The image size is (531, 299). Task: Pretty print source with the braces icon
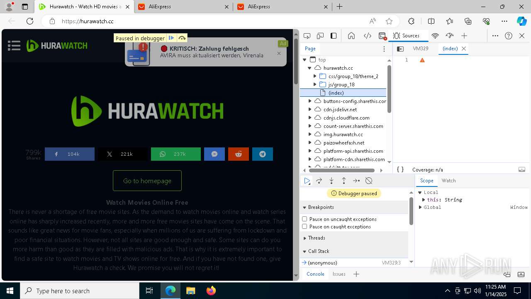(x=400, y=169)
